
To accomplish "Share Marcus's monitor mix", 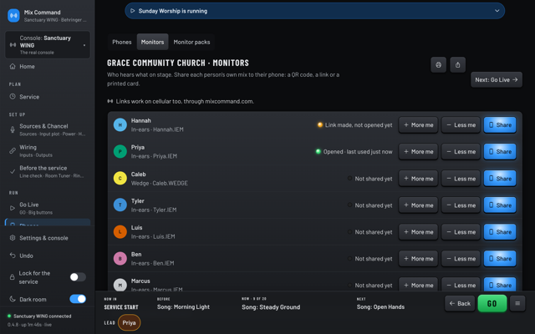I will tap(500, 285).
